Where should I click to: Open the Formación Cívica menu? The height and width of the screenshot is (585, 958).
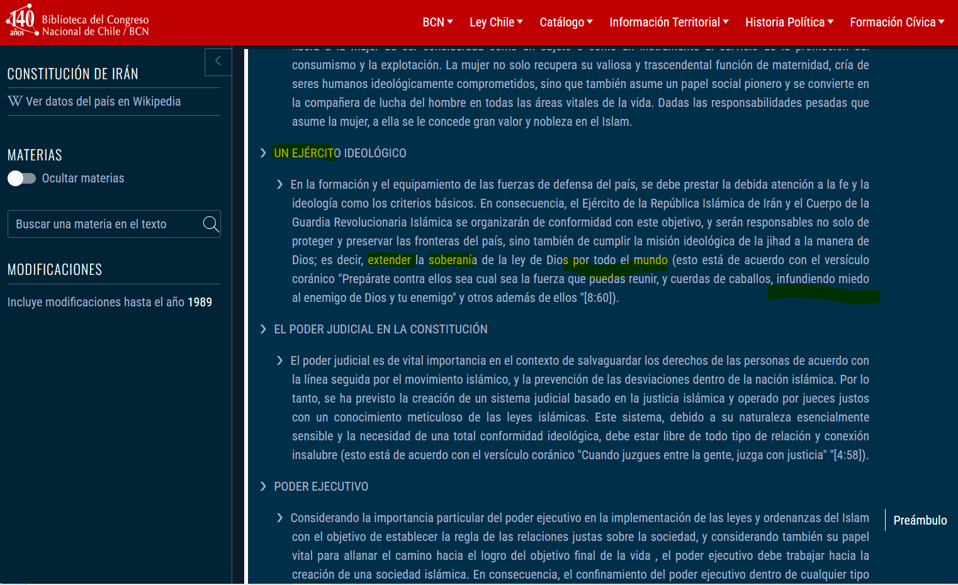click(x=897, y=22)
